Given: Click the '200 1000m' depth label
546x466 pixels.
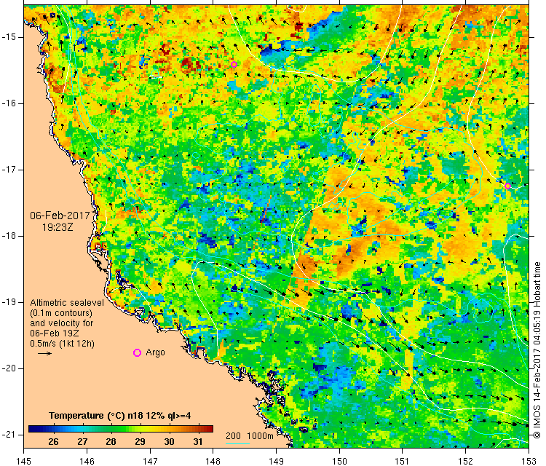Looking at the screenshot, I should click(x=249, y=435).
